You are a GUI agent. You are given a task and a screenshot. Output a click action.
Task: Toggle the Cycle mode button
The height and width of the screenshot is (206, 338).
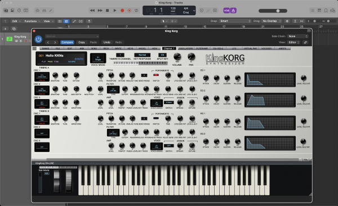(136, 10)
